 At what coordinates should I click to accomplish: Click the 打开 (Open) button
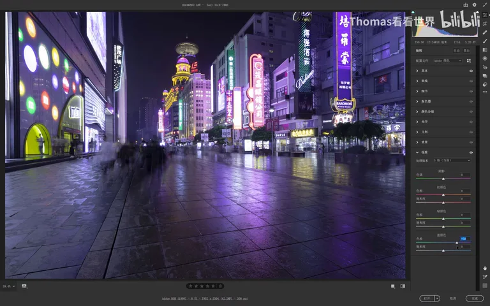[x=427, y=298]
